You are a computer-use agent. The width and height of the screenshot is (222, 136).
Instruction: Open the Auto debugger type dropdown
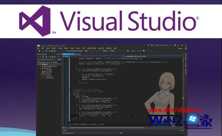[x=91, y=51]
